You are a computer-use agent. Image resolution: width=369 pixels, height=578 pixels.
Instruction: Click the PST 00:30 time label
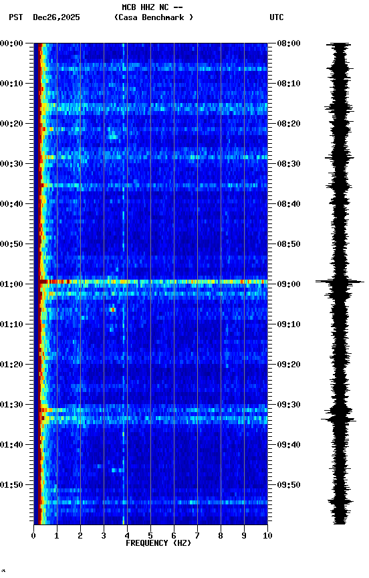point(11,164)
